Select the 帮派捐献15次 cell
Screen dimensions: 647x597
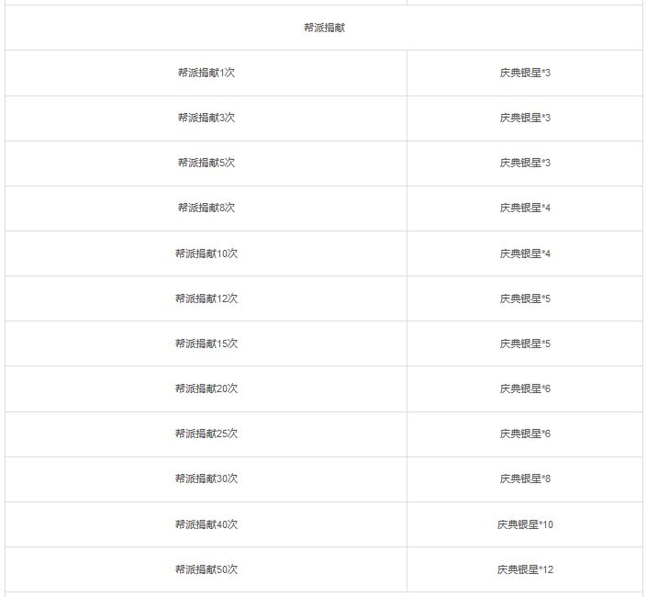click(x=206, y=344)
